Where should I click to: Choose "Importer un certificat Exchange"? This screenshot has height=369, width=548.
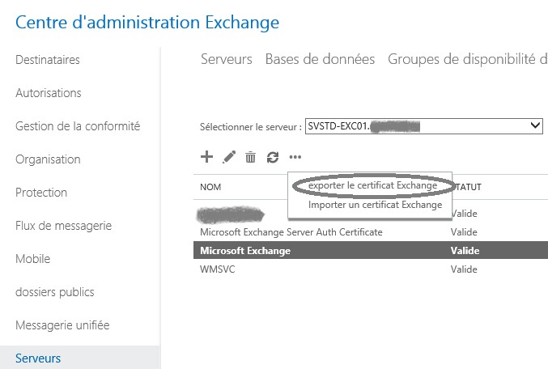pos(375,205)
